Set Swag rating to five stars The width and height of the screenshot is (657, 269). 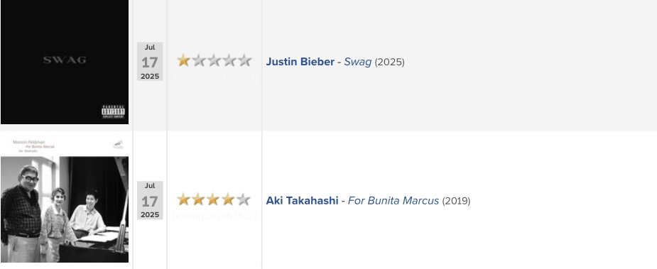[244, 60]
